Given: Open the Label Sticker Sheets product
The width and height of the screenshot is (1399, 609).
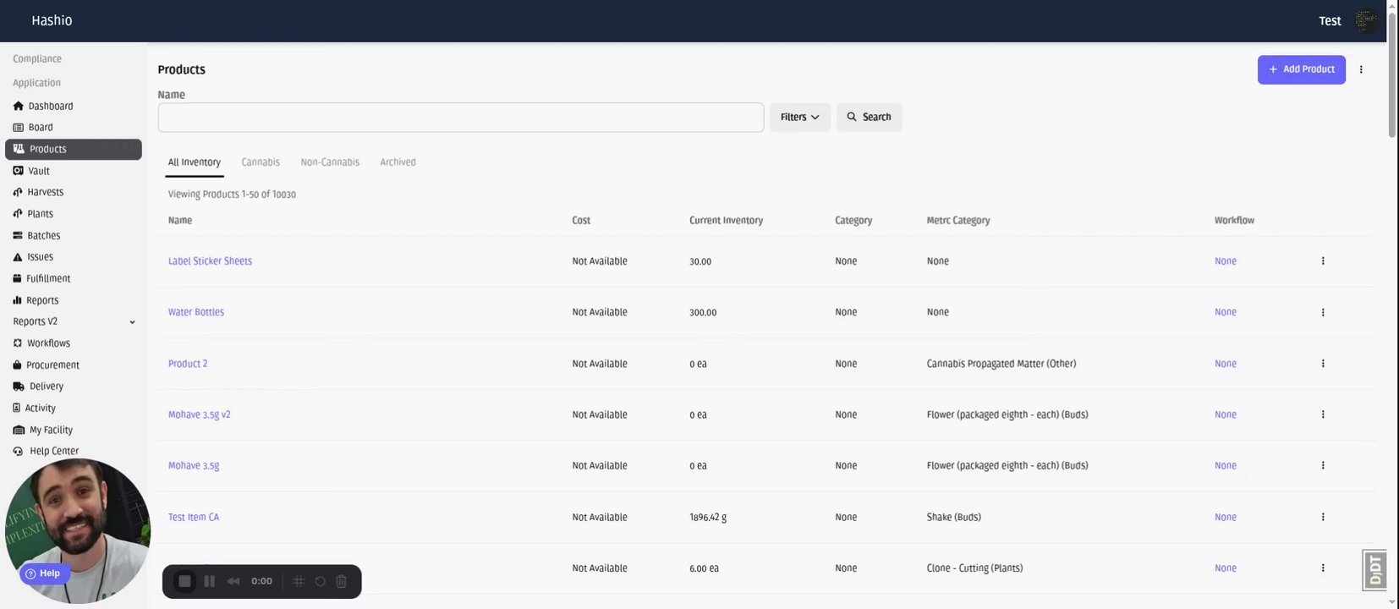Looking at the screenshot, I should point(210,261).
